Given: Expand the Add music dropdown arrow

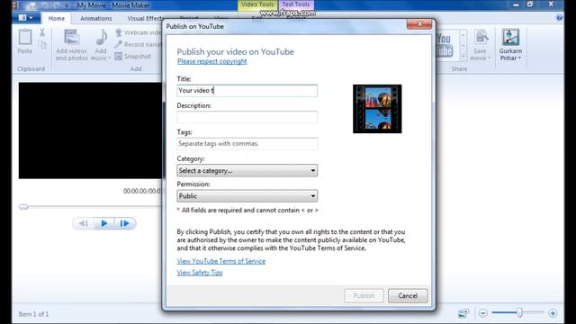Looking at the screenshot, I should pos(109,58).
